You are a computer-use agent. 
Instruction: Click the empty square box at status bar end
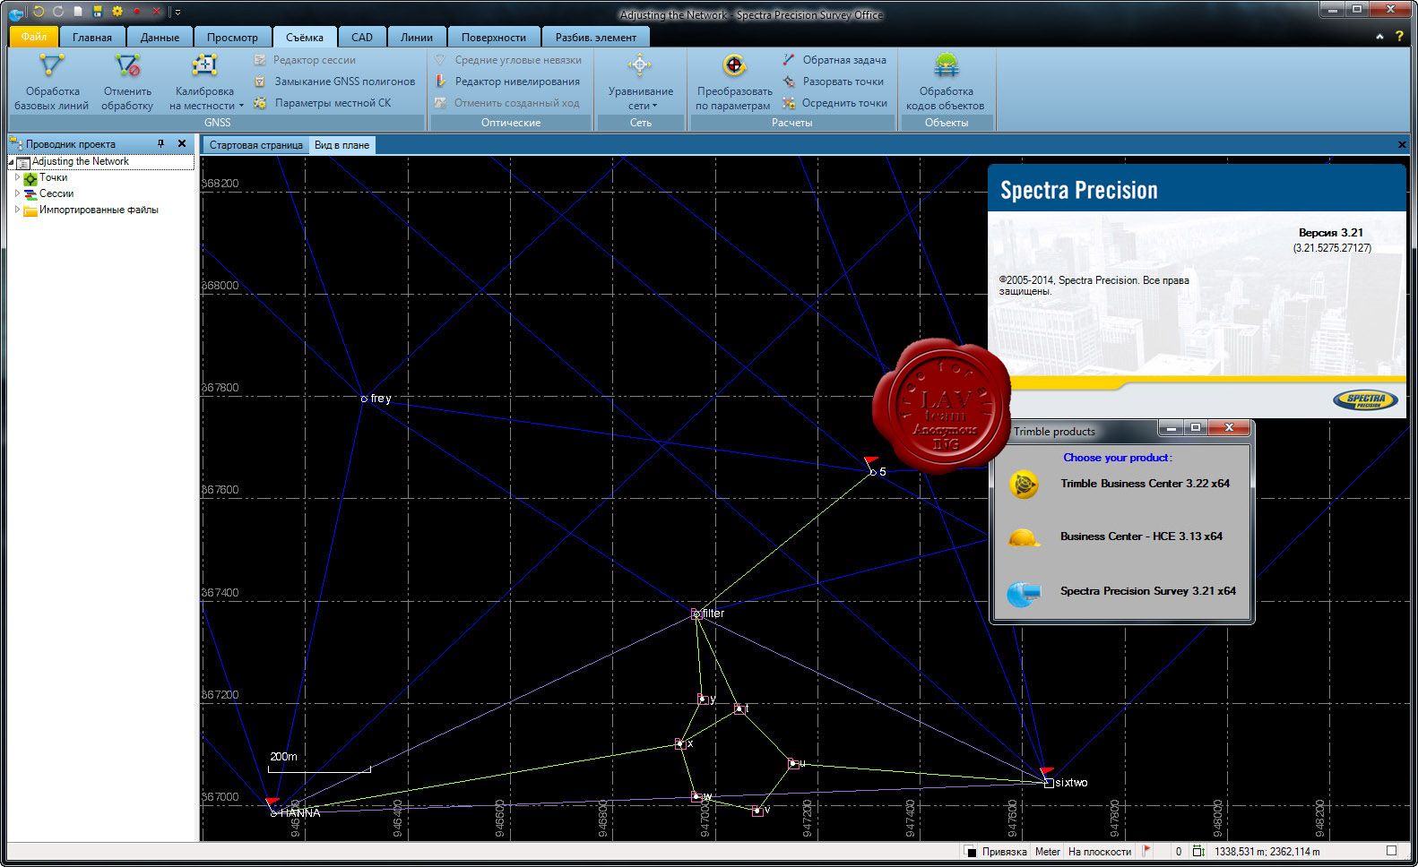click(1392, 851)
